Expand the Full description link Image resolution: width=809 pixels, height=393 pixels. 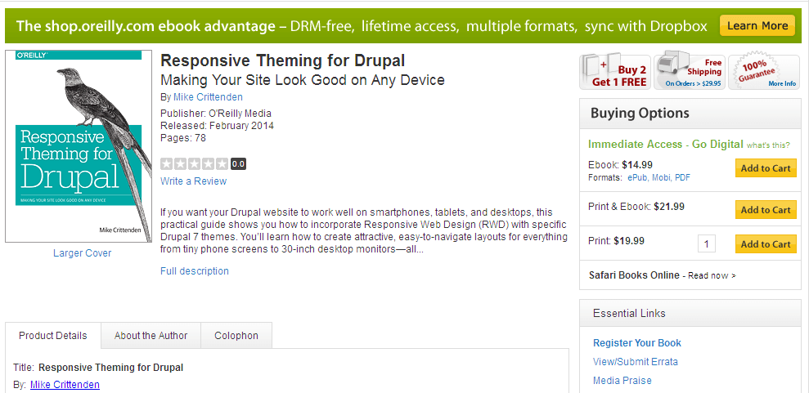195,271
